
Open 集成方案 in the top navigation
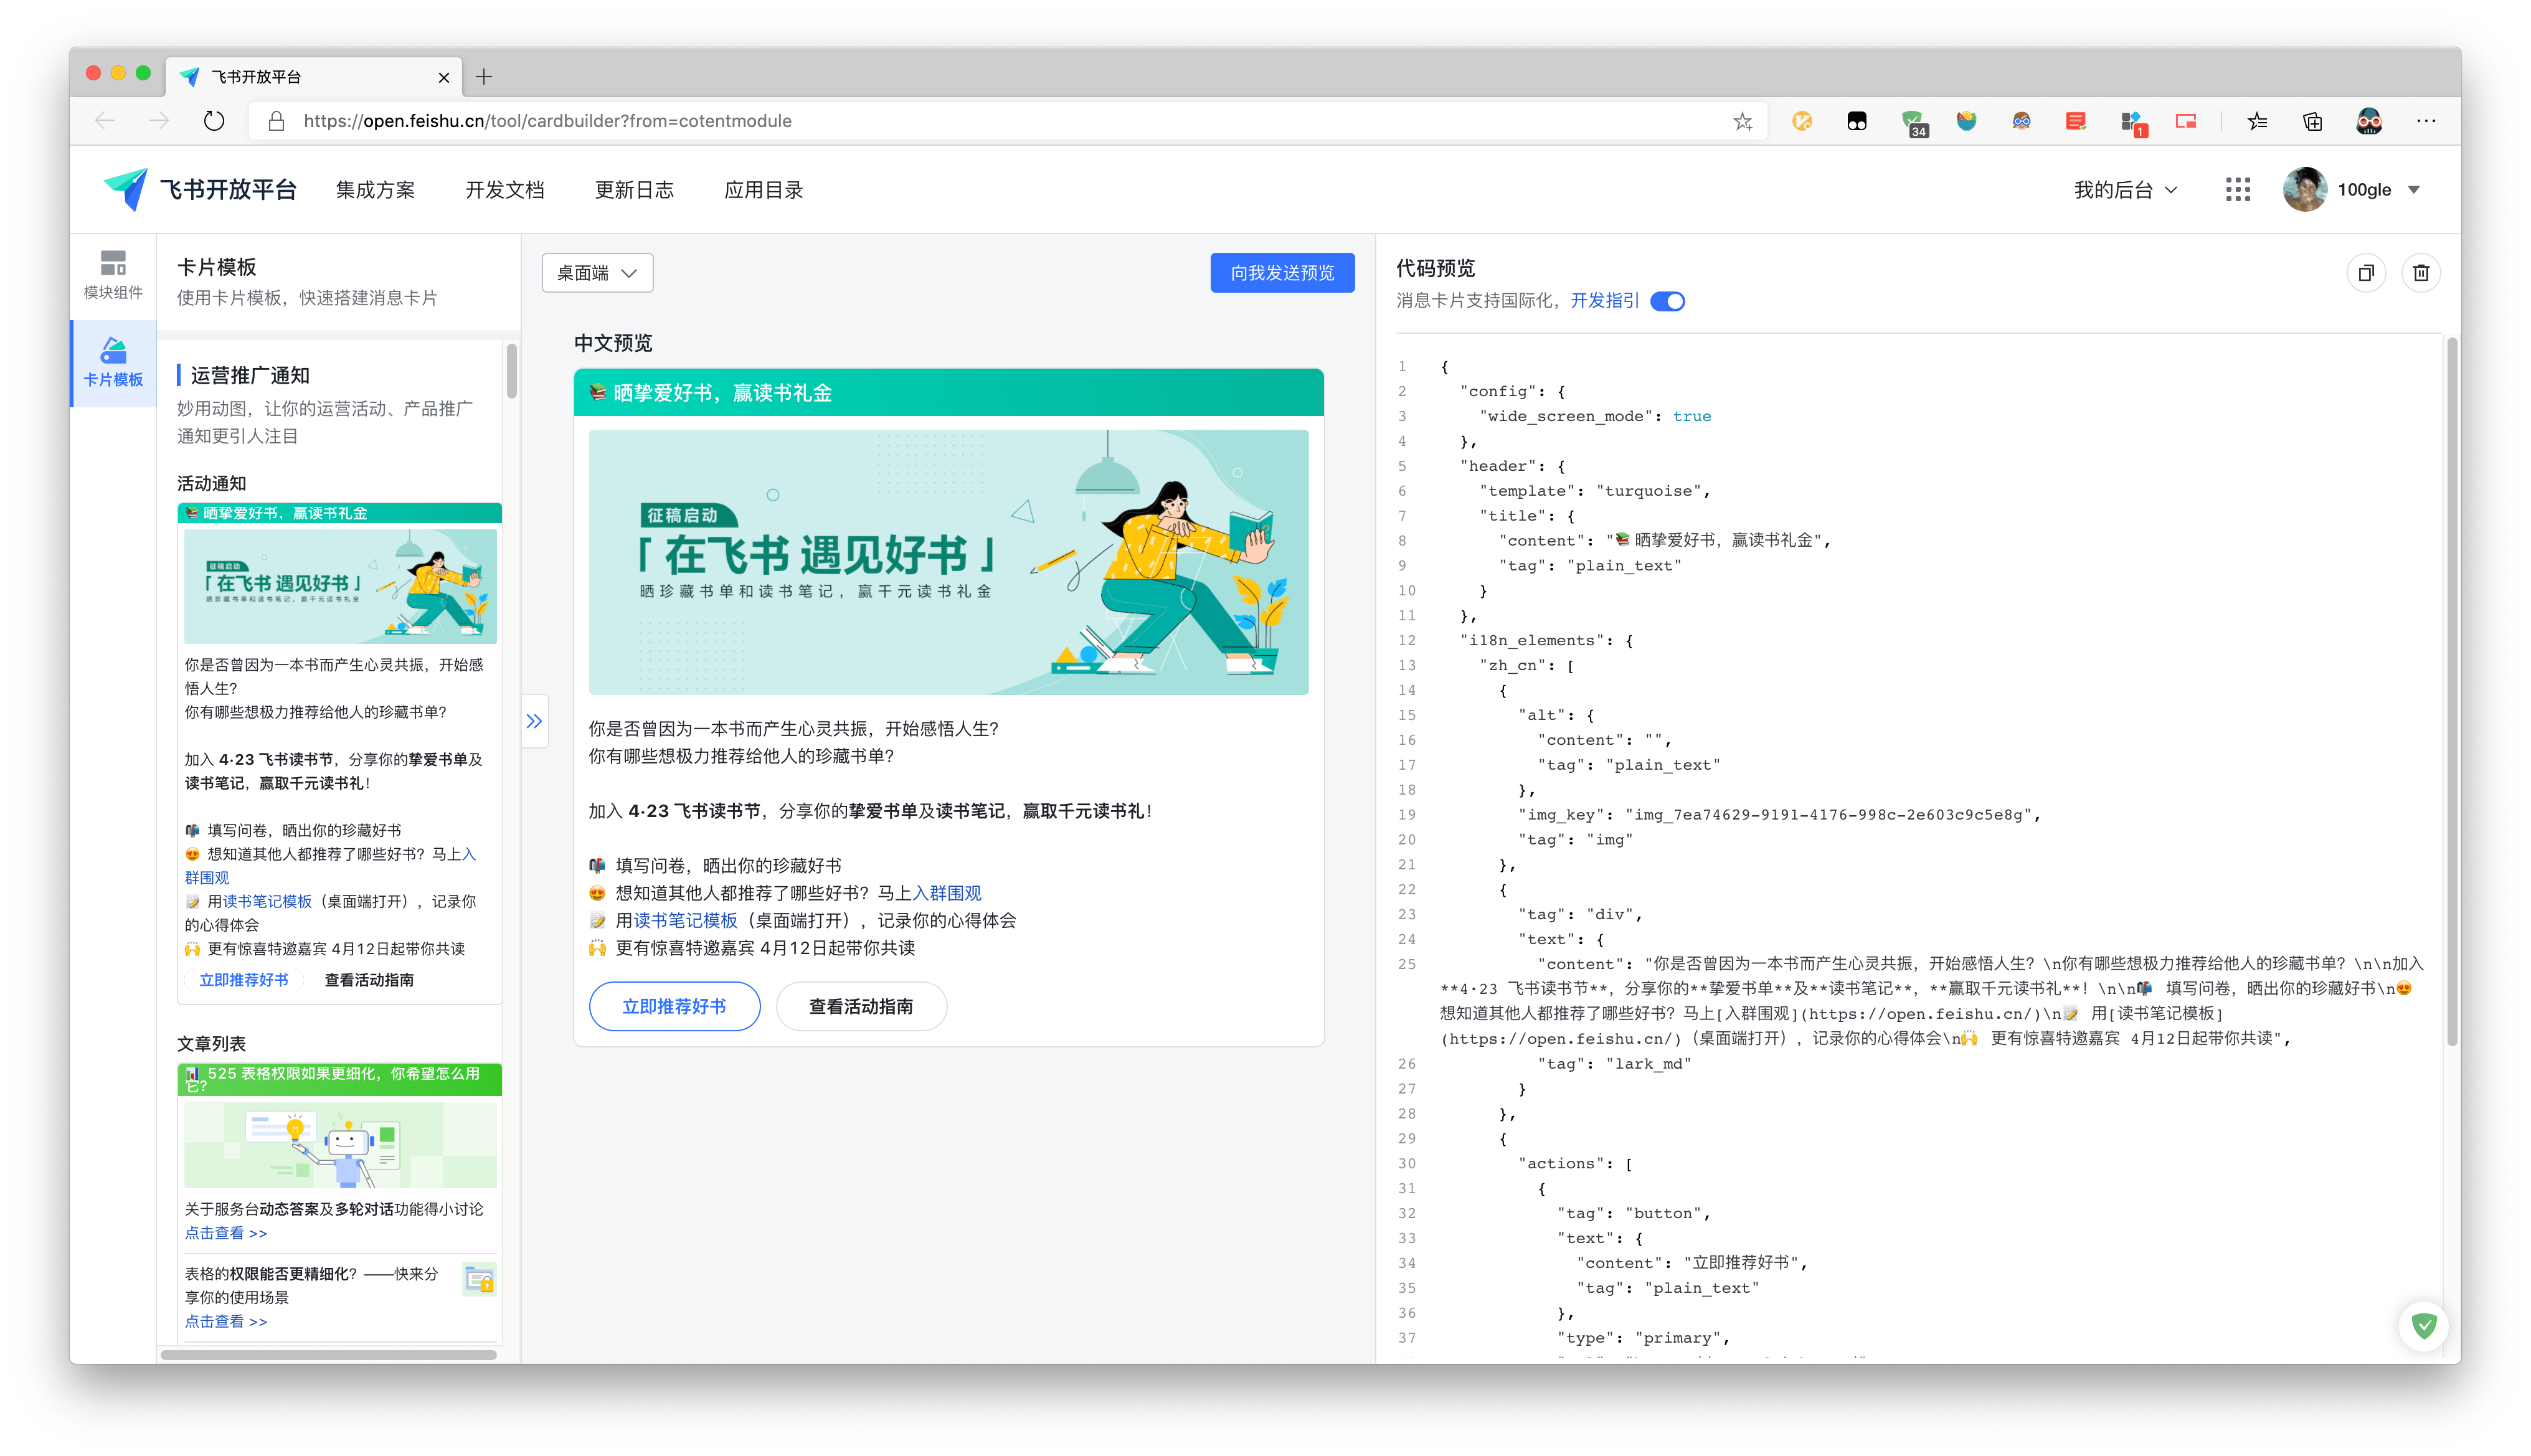click(x=375, y=189)
